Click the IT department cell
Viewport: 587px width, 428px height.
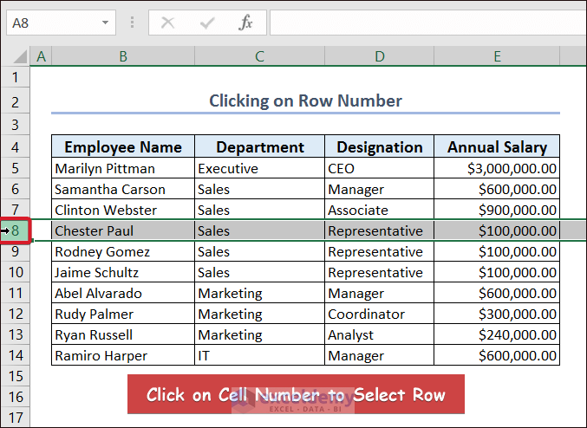(x=259, y=355)
